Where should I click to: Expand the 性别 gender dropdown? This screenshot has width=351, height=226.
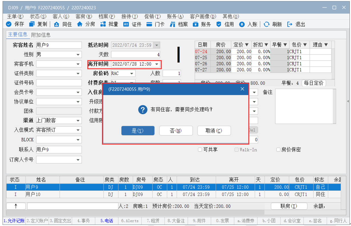(78, 55)
